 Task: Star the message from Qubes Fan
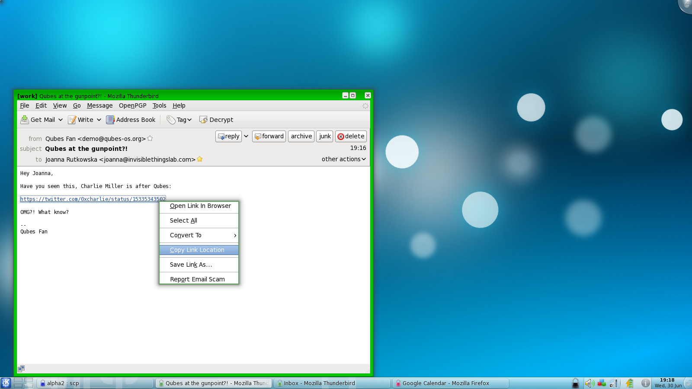pyautogui.click(x=150, y=139)
